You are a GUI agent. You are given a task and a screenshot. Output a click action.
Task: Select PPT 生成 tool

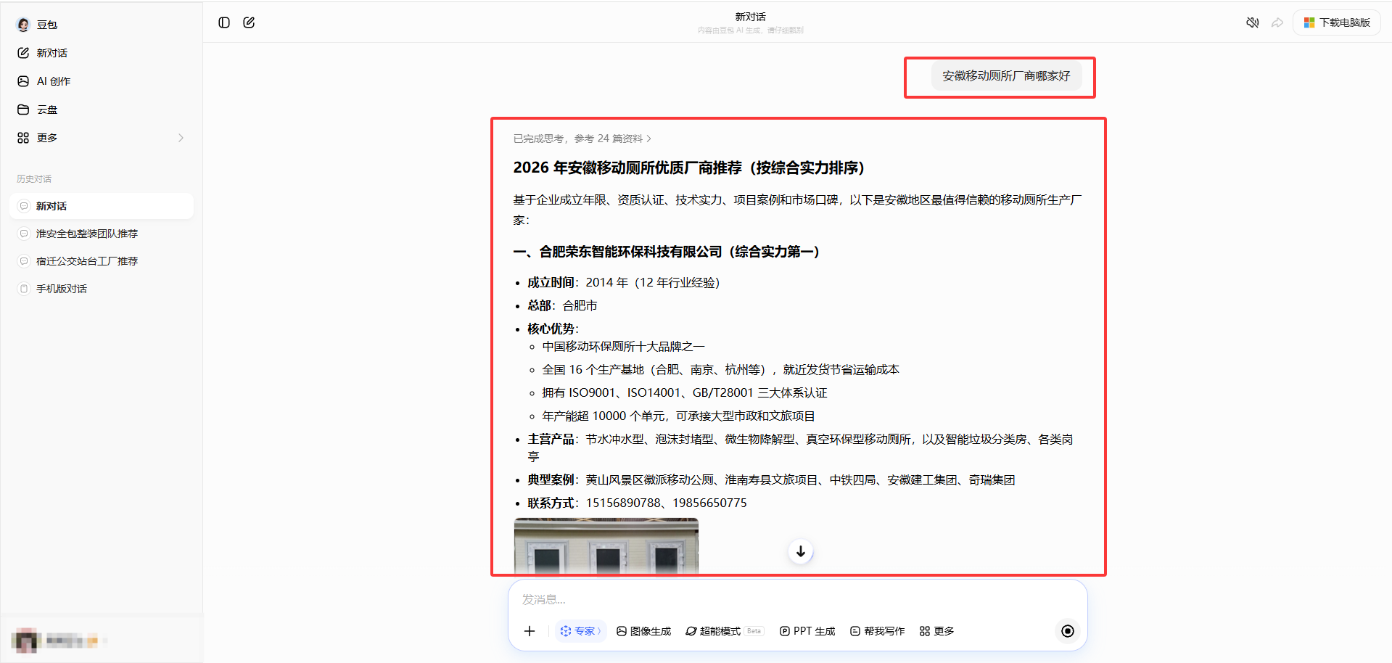coord(807,631)
